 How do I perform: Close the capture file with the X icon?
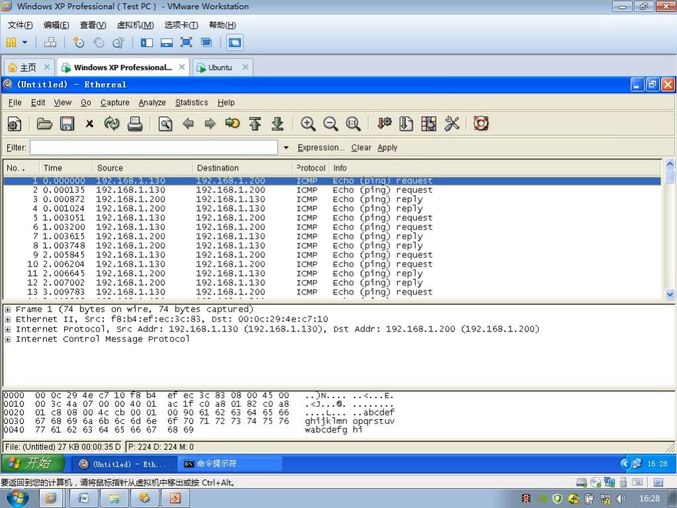(x=89, y=124)
